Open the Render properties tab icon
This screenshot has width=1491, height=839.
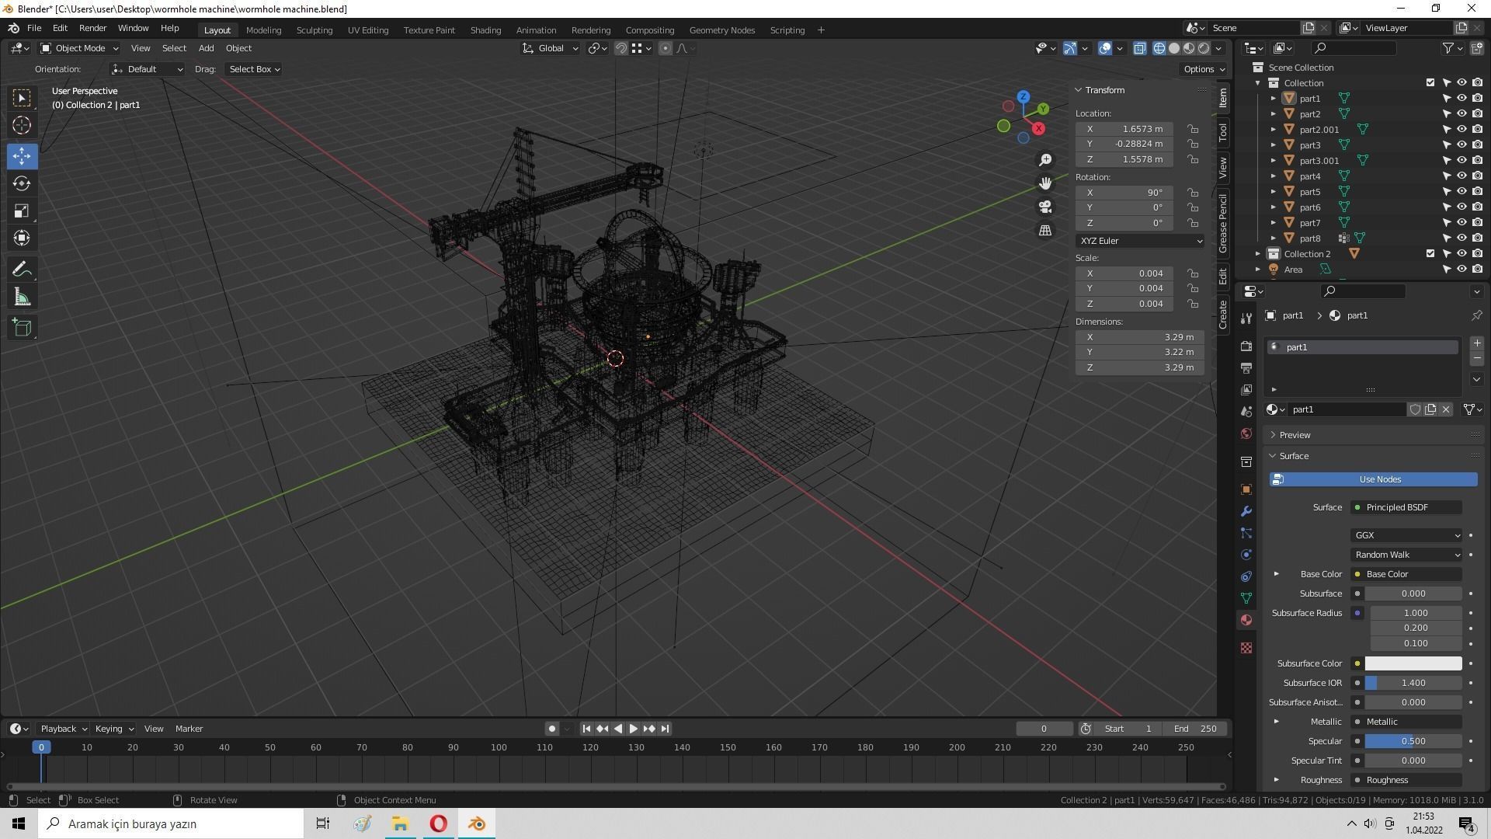[1246, 346]
